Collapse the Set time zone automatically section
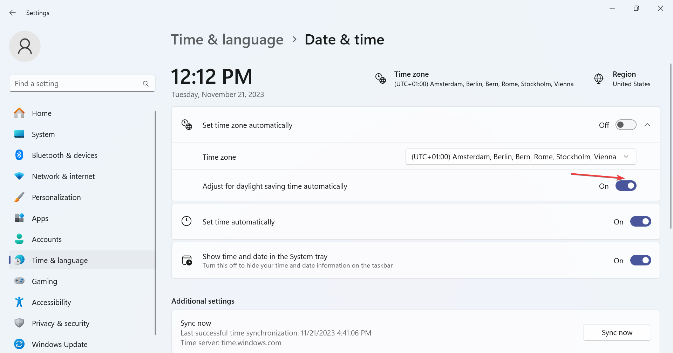This screenshot has width=673, height=353. [x=647, y=125]
